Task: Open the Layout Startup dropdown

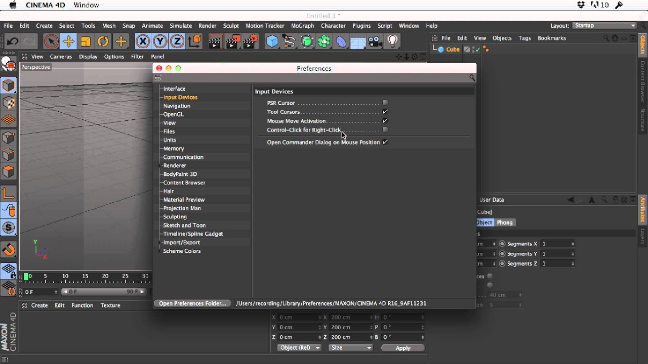Action: [605, 25]
